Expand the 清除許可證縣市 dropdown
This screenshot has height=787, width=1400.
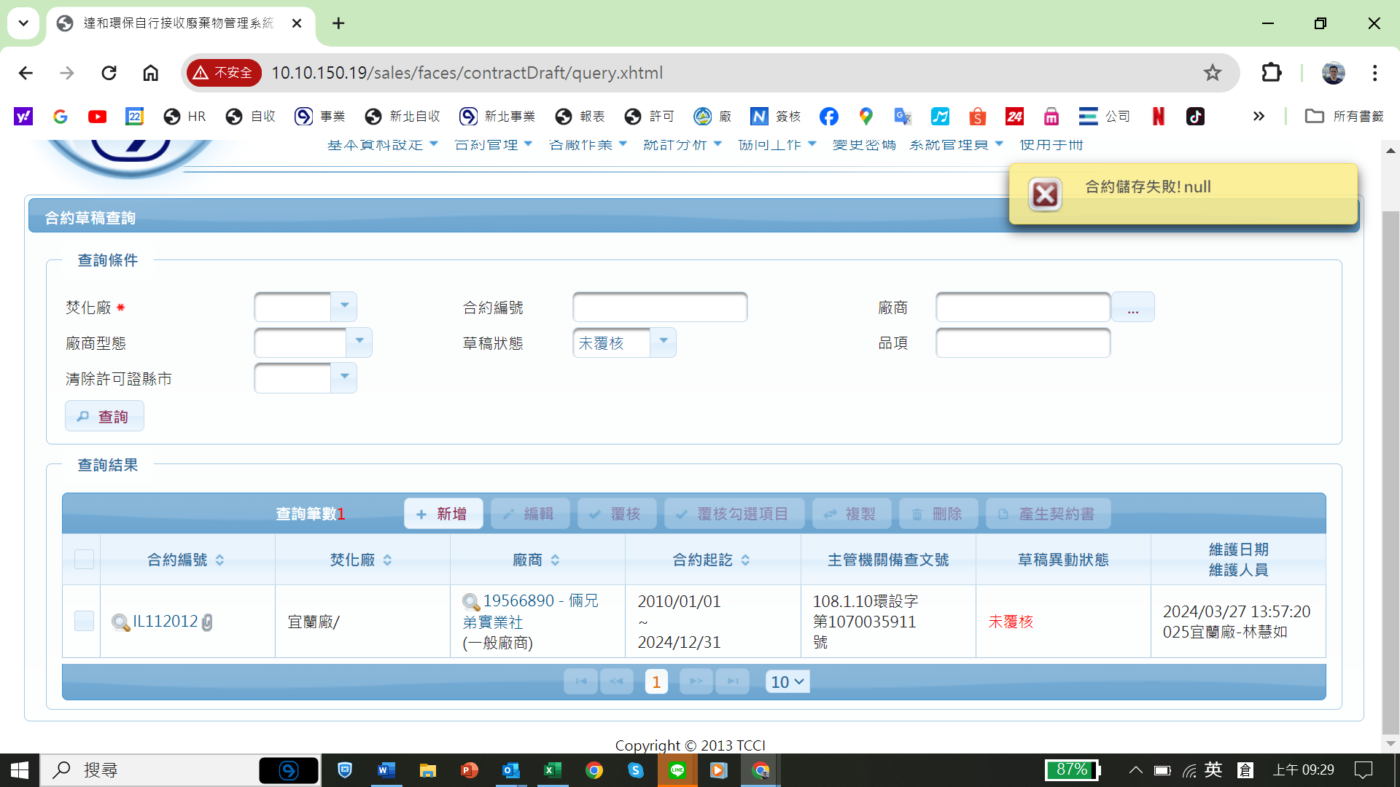pos(344,378)
